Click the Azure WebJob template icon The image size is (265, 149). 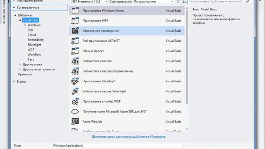point(75,122)
